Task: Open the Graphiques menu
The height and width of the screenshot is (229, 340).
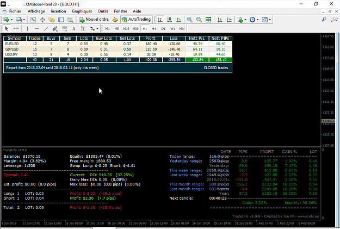Action: [x=82, y=11]
